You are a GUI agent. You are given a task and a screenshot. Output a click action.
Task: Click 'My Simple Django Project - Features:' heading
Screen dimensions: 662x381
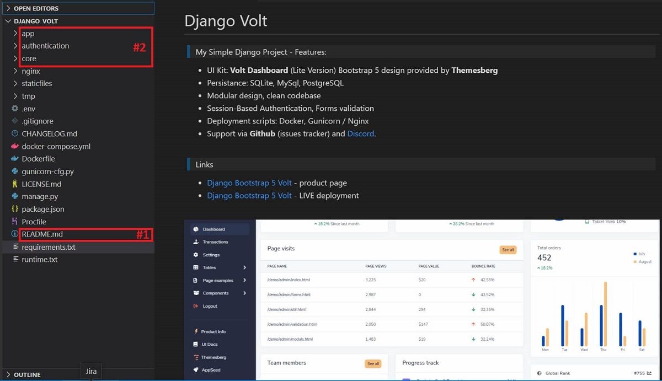coord(261,52)
